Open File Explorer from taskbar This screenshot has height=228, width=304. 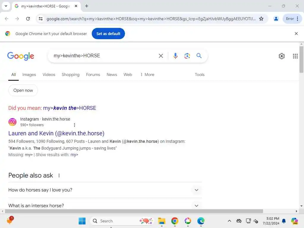(x=161, y=221)
